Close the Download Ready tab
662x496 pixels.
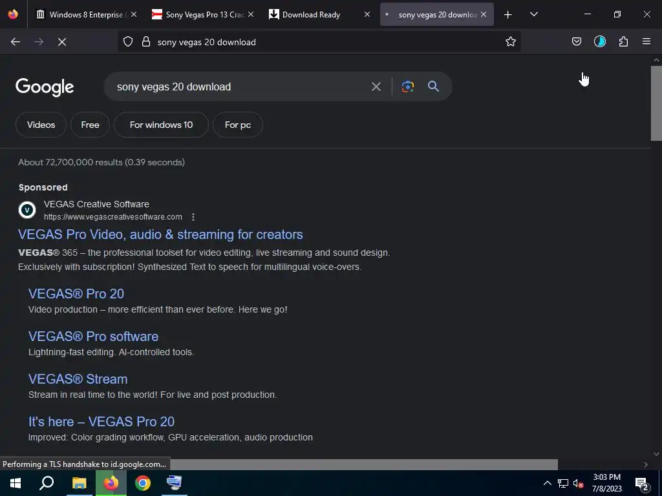click(367, 14)
